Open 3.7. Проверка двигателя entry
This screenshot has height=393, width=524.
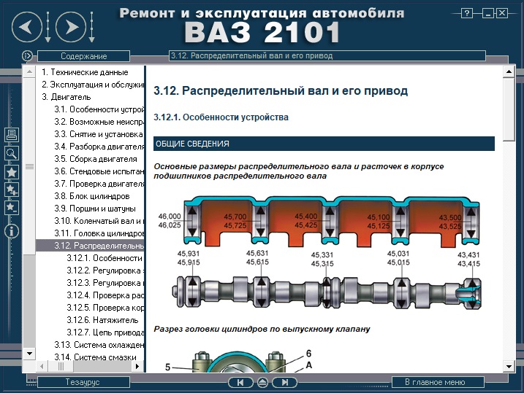[99, 184]
